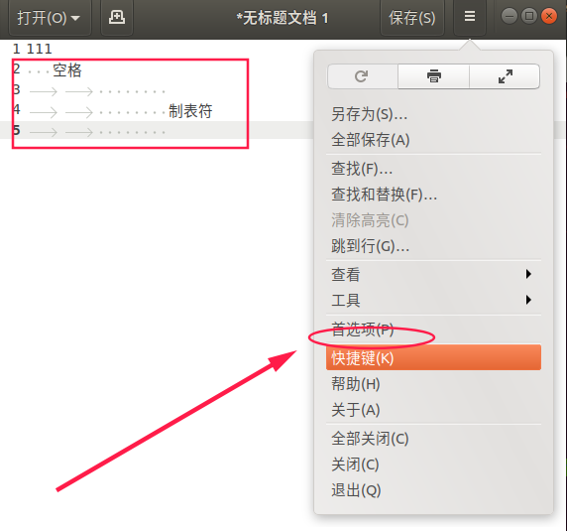Choose 查找和替换(F)... menu item
The image size is (567, 531).
coord(433,195)
